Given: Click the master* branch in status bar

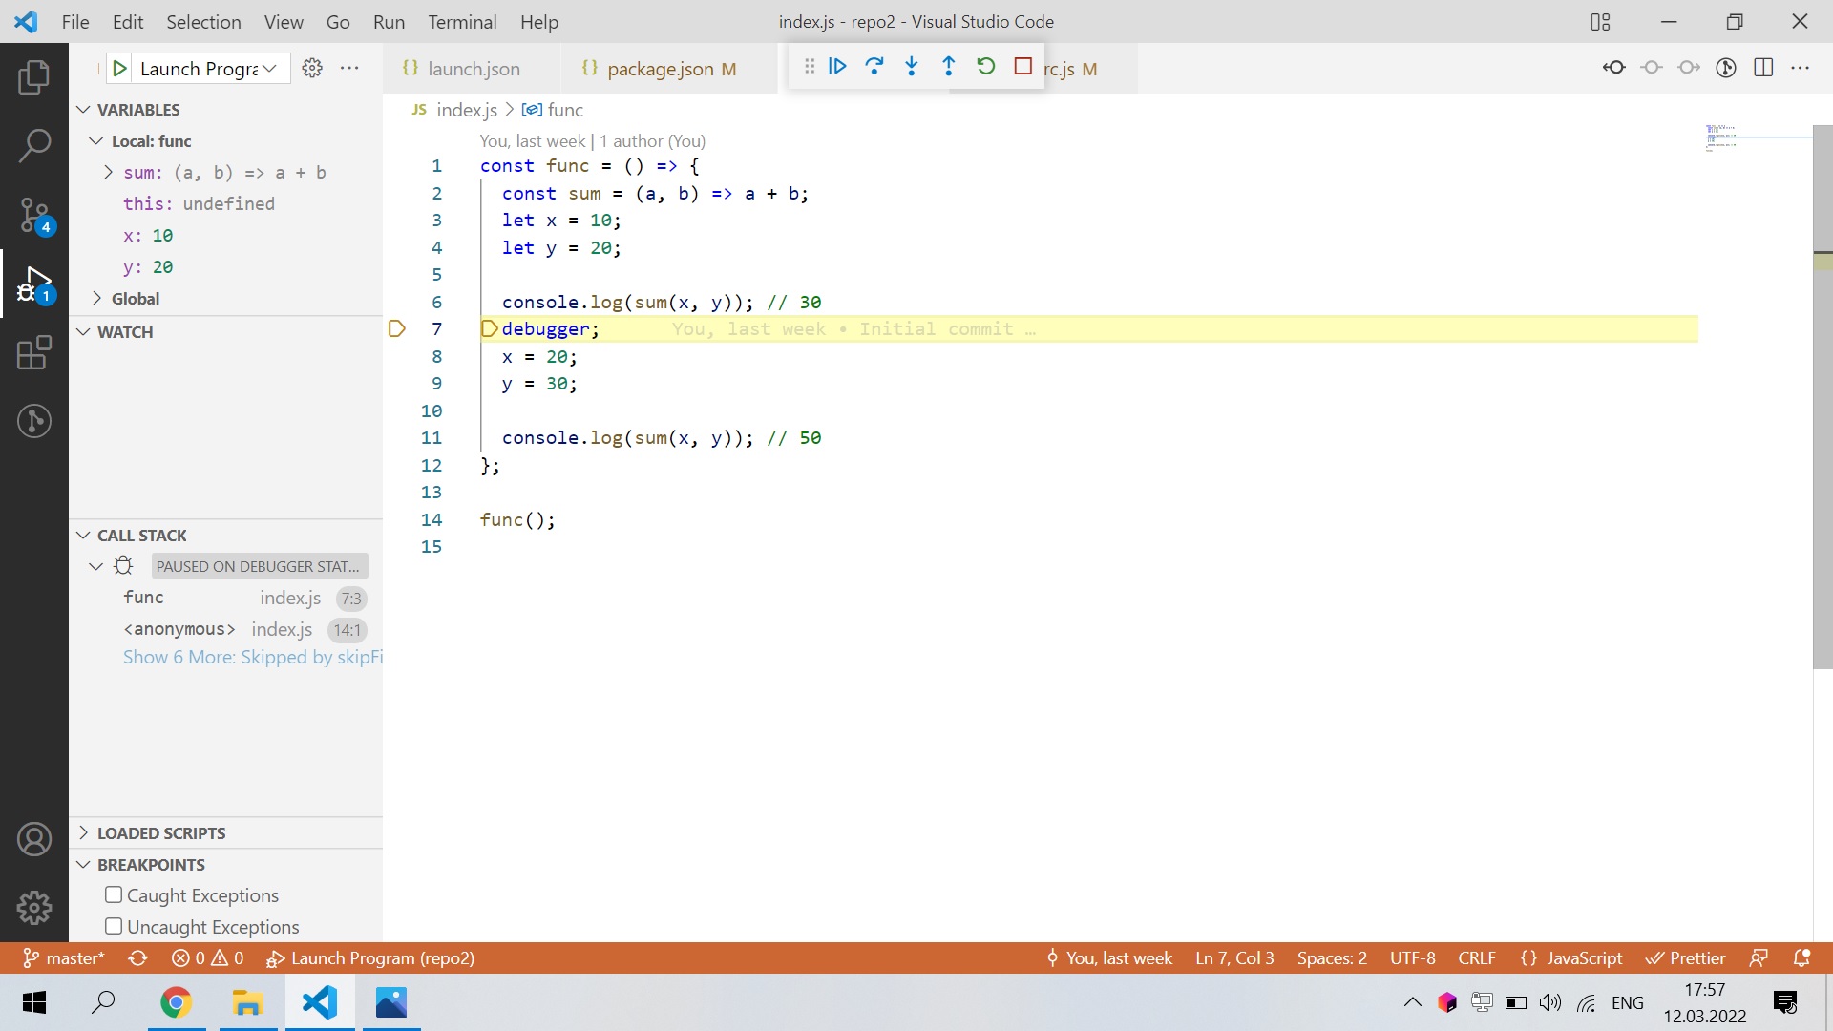Looking at the screenshot, I should (x=64, y=957).
